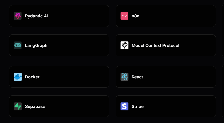224x123 pixels.
Task: Open the Supabase text label
Action: (35, 106)
